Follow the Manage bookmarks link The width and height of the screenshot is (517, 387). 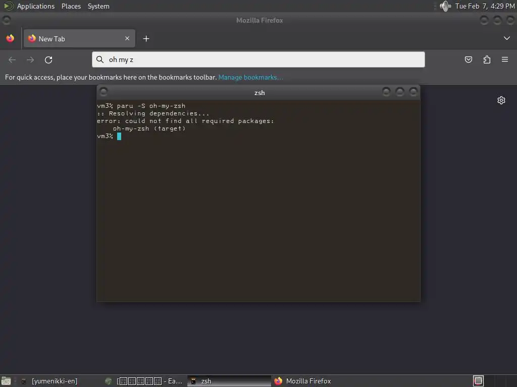point(250,77)
